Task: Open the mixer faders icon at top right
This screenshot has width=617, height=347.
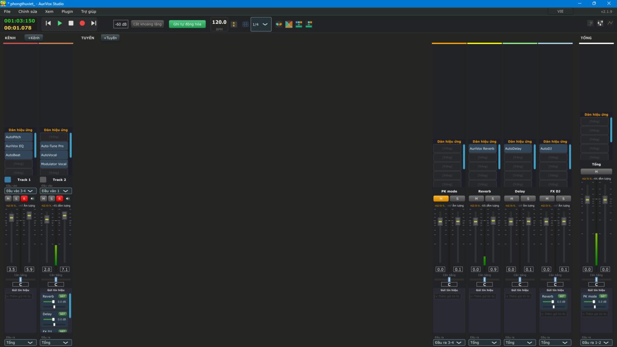Action: tap(600, 23)
